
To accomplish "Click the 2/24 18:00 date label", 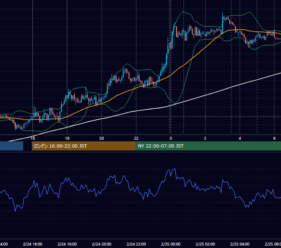I will pos(67,244).
